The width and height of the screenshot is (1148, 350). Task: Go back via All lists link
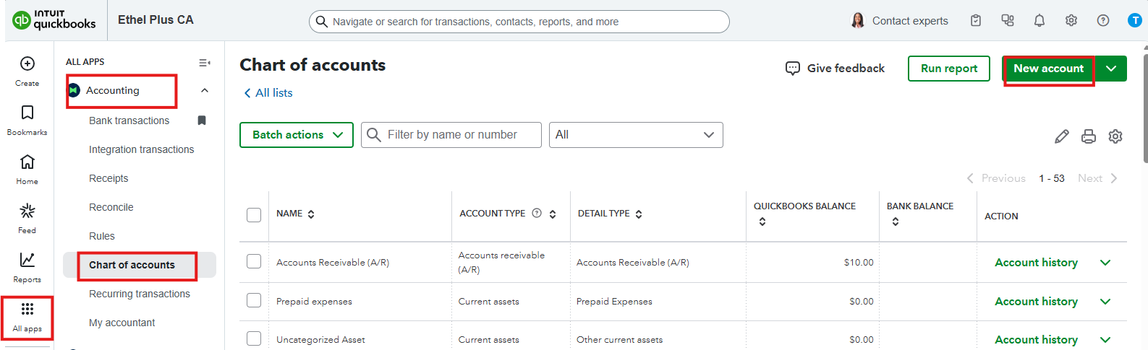coord(268,93)
